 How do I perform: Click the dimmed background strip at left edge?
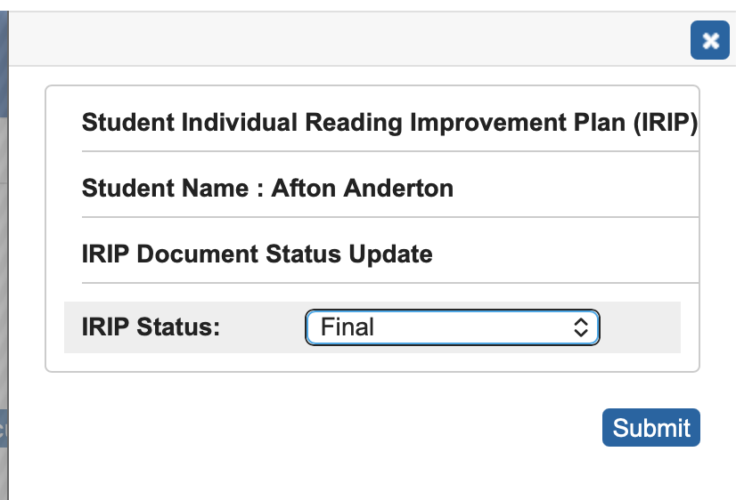point(4,267)
